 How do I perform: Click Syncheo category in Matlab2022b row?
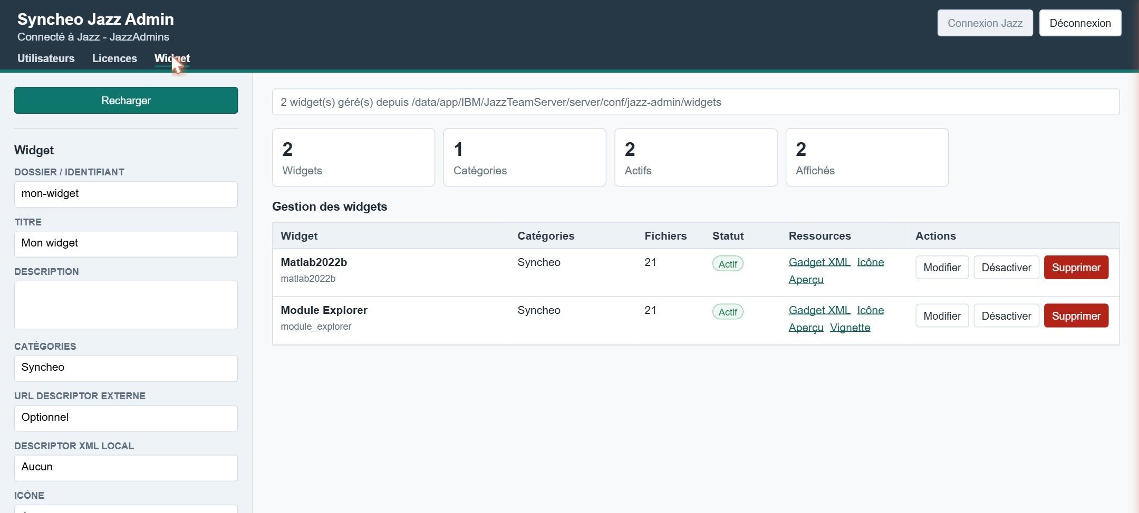[539, 262]
